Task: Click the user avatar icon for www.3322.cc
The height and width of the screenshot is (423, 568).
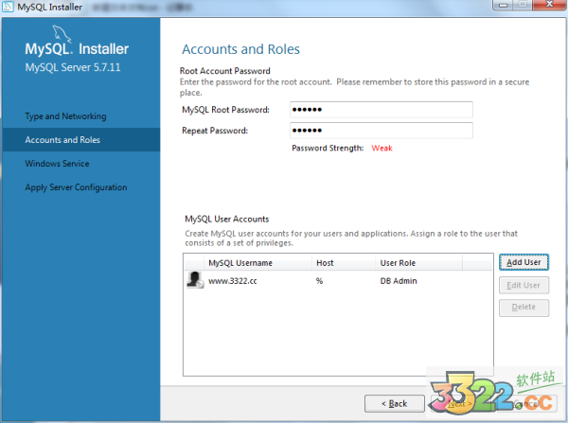Action: coord(195,280)
